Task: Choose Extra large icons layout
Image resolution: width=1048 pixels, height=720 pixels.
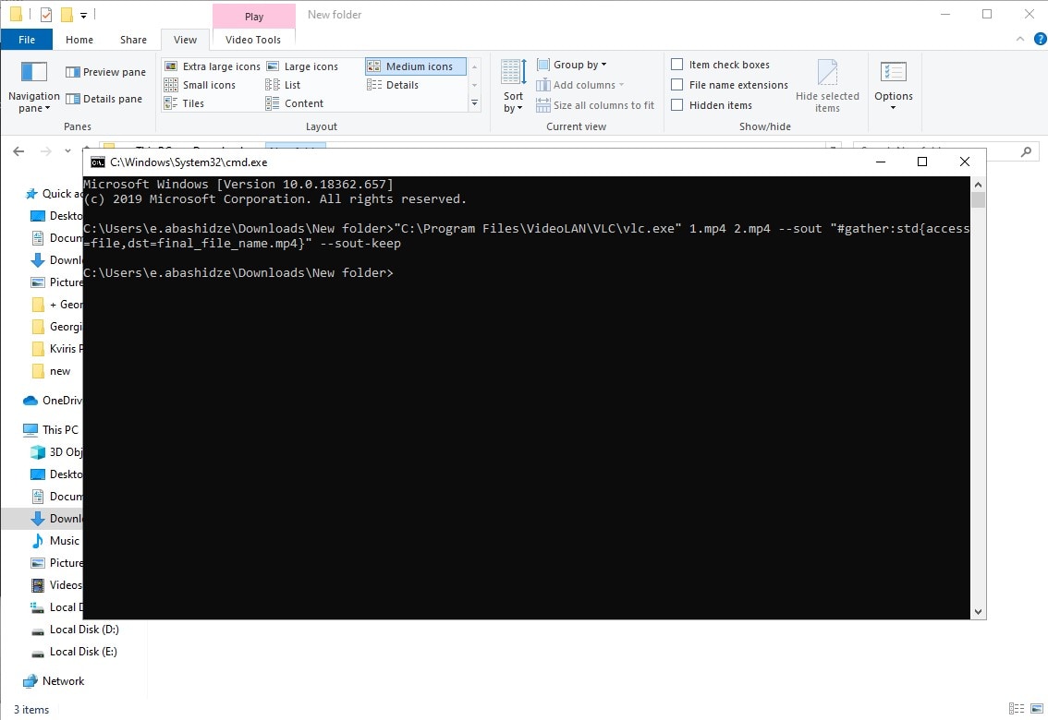Action: [x=213, y=66]
